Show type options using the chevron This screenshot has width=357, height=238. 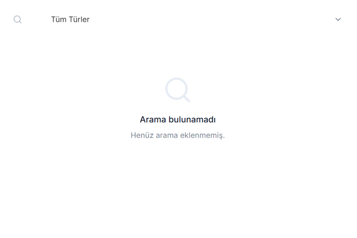pyautogui.click(x=338, y=19)
